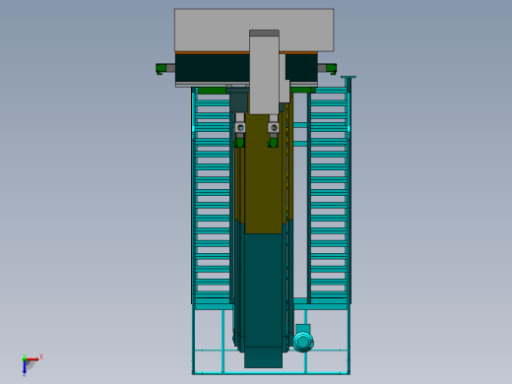Select the left green roller end cap
This screenshot has width=512, height=384.
[x=160, y=69]
